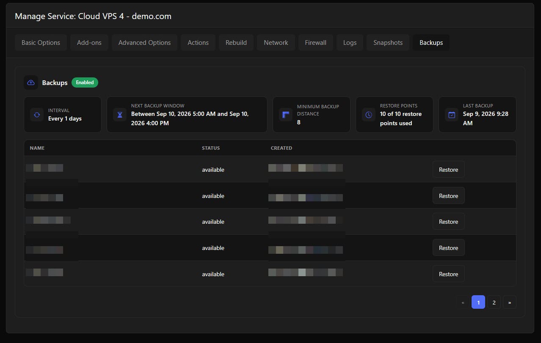Click '10 of 10 restore points used' text
This screenshot has height=343, width=541.
tap(401, 118)
